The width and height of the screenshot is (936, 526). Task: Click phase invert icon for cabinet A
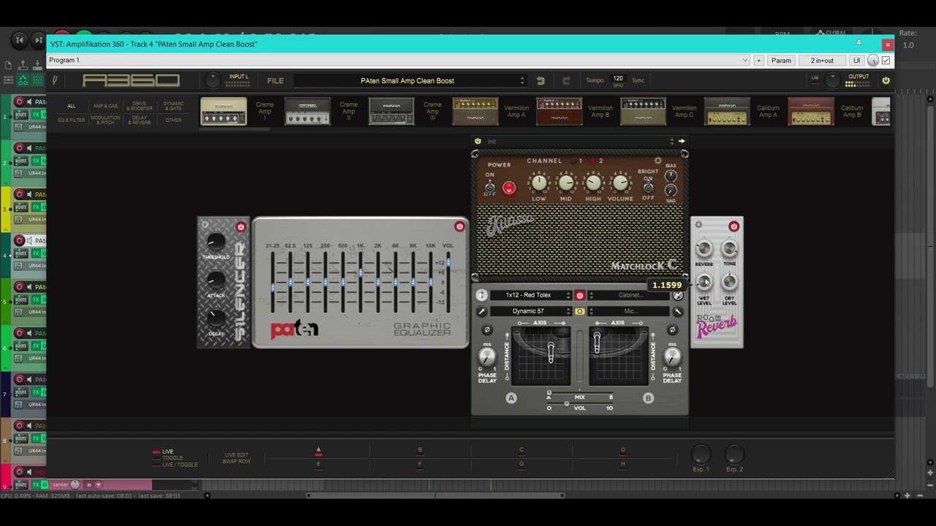[x=487, y=329]
